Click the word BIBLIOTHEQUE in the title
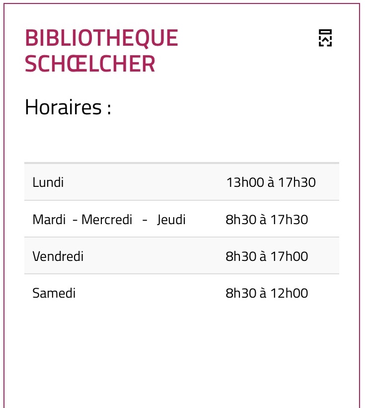Viewport: 365px width, 408px height. (101, 38)
